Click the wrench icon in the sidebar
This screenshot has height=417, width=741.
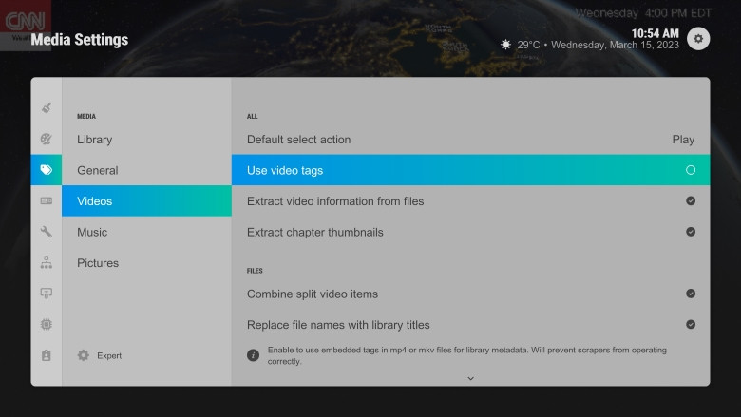(x=47, y=232)
